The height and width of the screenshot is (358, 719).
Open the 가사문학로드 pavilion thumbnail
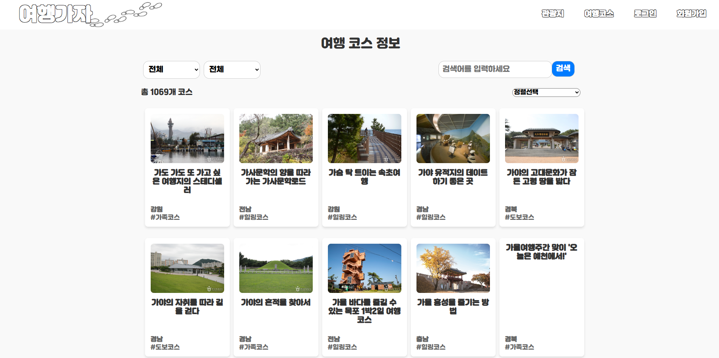pyautogui.click(x=276, y=139)
